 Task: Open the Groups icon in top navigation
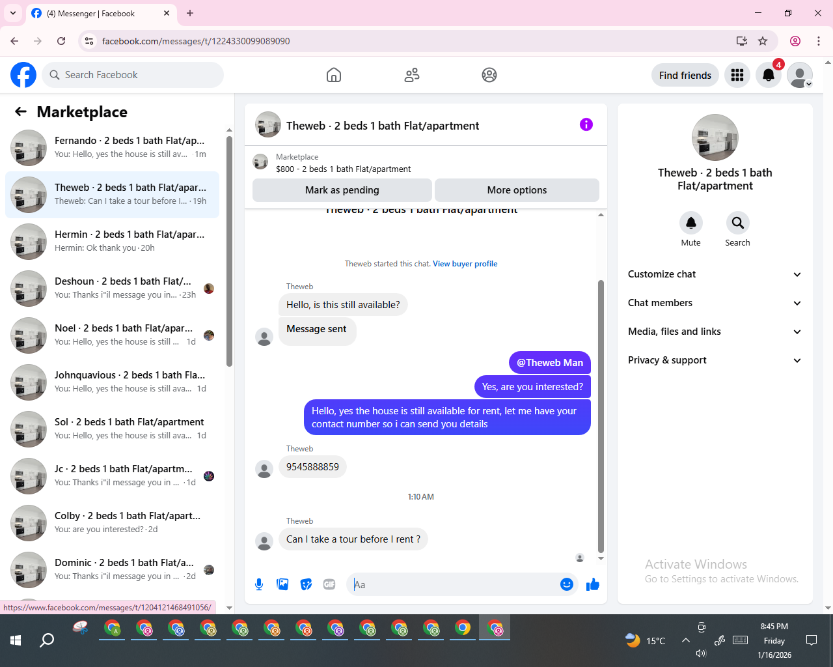tap(489, 75)
